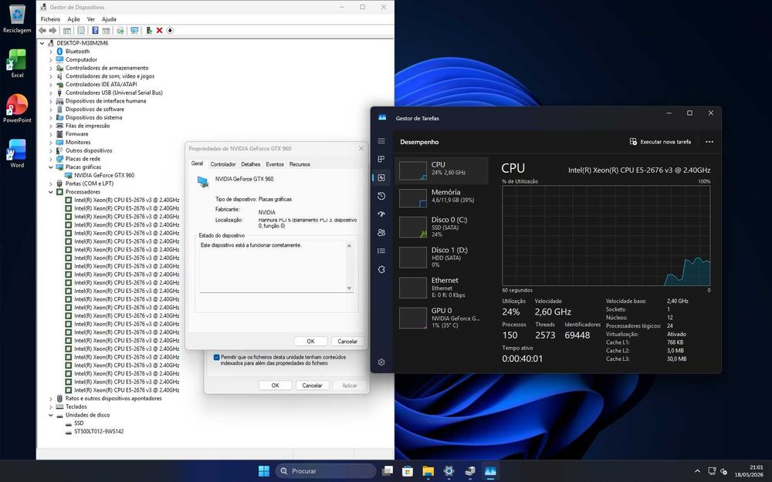Select Disco 0 (C:) performance entry
This screenshot has width=772, height=482.
pos(442,227)
